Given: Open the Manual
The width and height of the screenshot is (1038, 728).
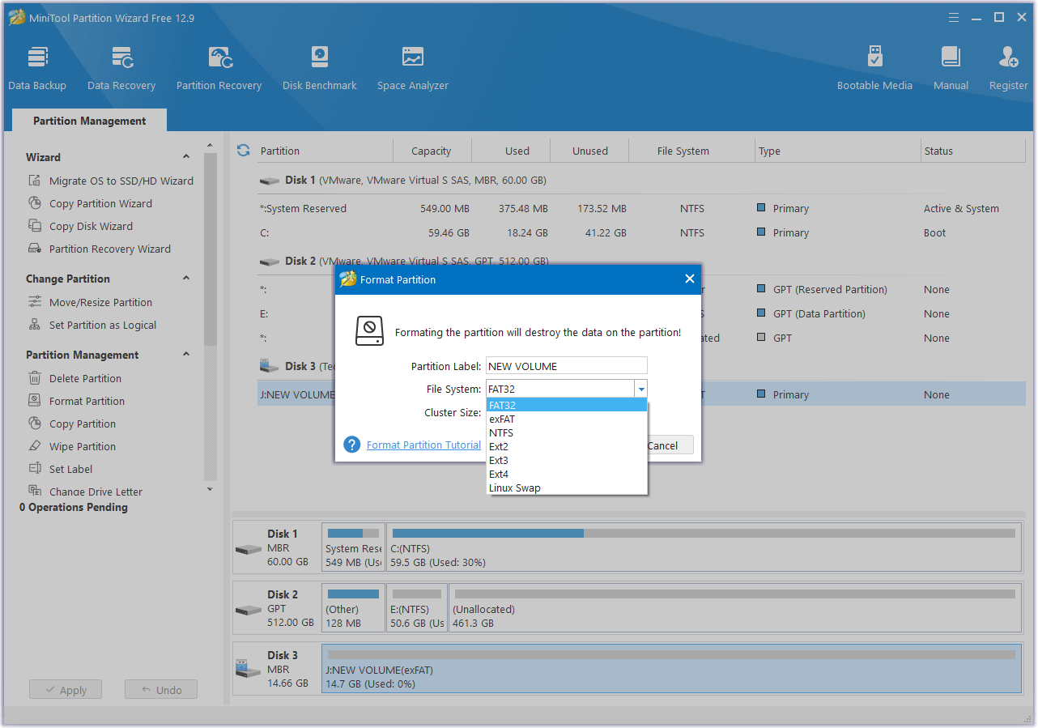Looking at the screenshot, I should pyautogui.click(x=951, y=68).
